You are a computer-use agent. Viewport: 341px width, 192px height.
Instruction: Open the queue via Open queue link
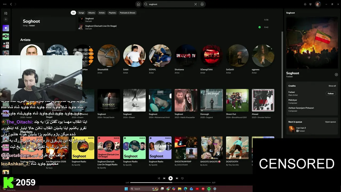coord(330,122)
